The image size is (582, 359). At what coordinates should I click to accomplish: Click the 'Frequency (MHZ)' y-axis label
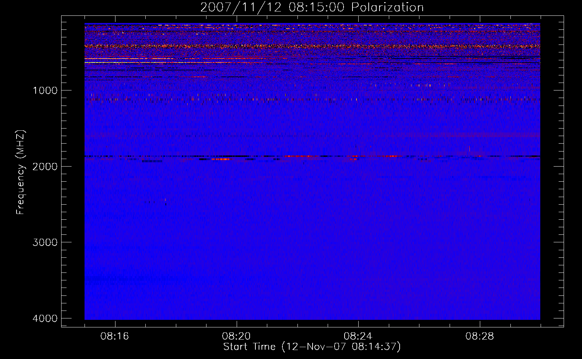pyautogui.click(x=21, y=172)
